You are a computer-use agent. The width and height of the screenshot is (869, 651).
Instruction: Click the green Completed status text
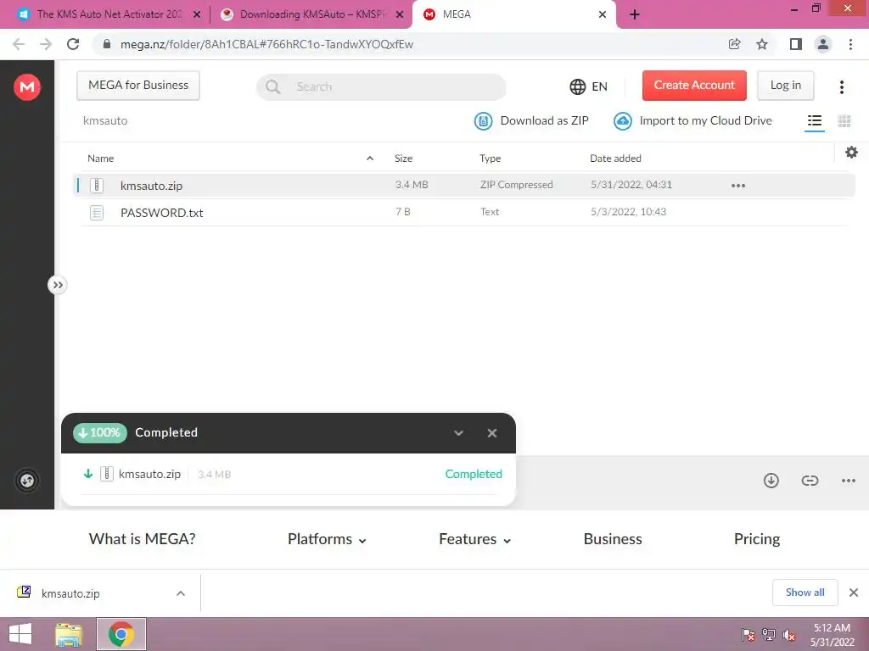[474, 474]
